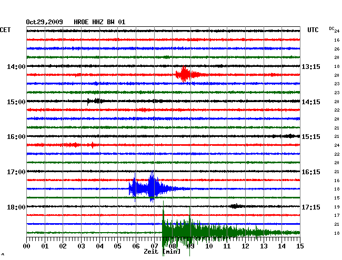Image resolution: width=342 pixels, height=260 pixels.
Task: Click the UTC time zone label
Action: point(313,30)
